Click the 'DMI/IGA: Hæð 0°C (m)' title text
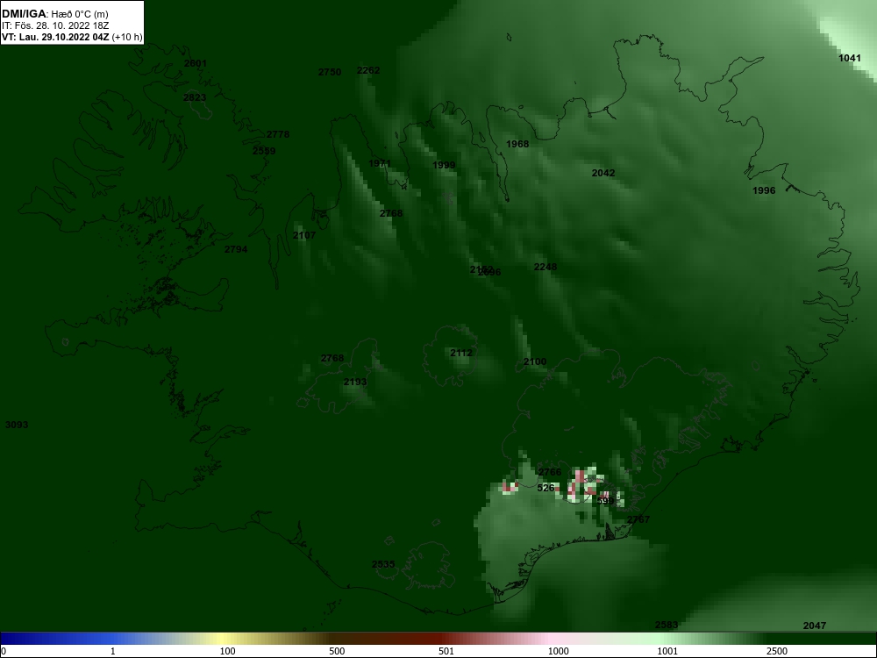 coord(54,14)
